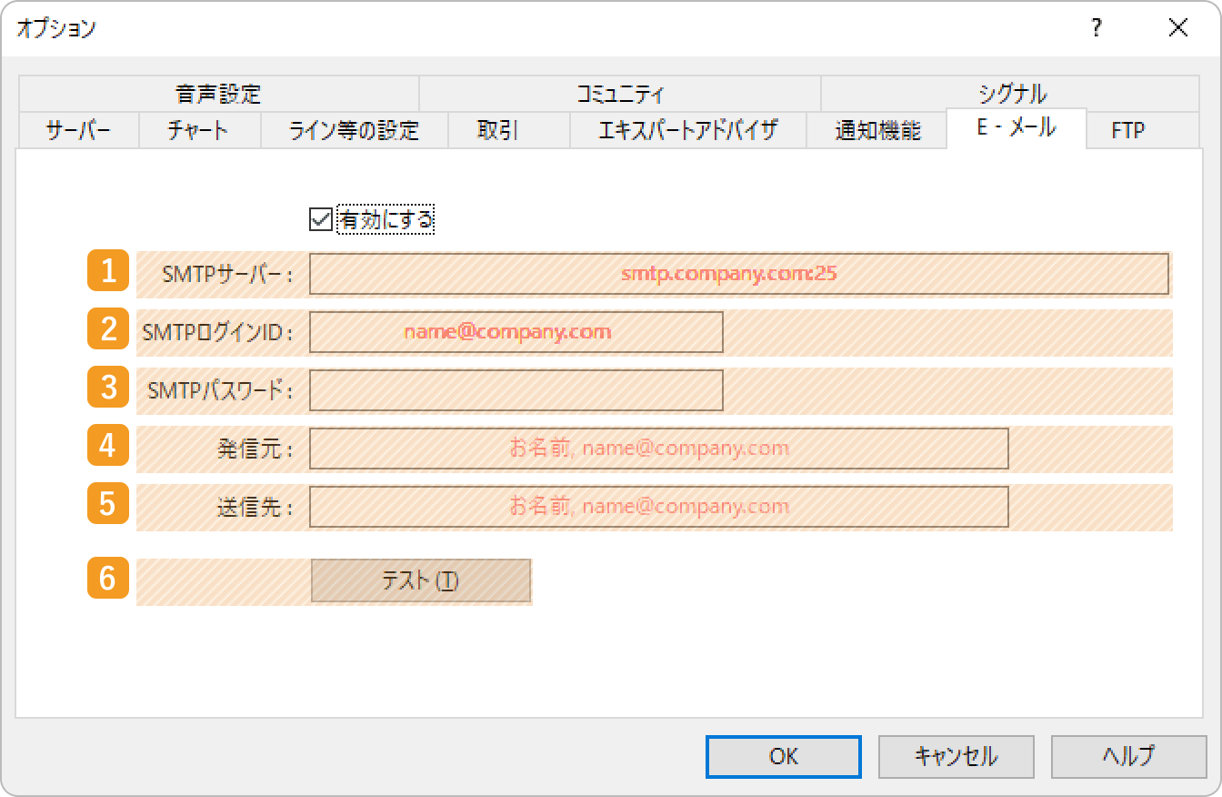The image size is (1222, 797).
Task: Switch to the チャート tab
Action: pyautogui.click(x=200, y=130)
